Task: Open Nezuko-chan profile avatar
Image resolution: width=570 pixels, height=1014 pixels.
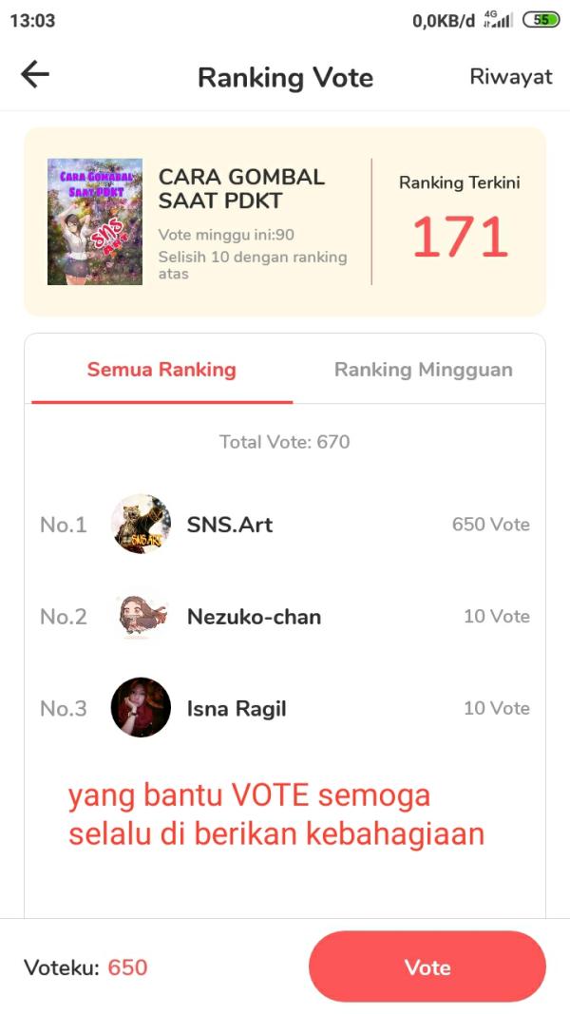Action: (141, 616)
